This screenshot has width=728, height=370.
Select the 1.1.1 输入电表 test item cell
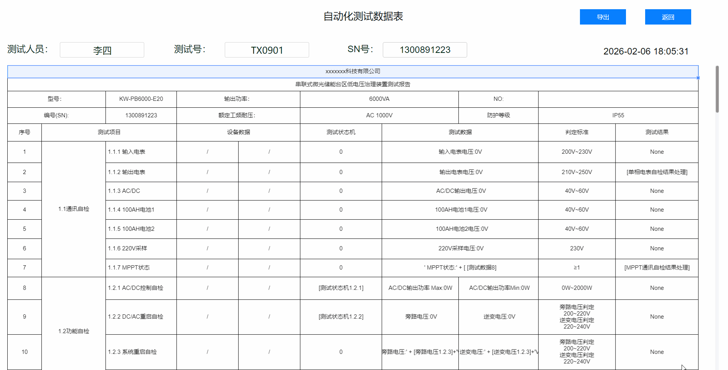point(141,152)
